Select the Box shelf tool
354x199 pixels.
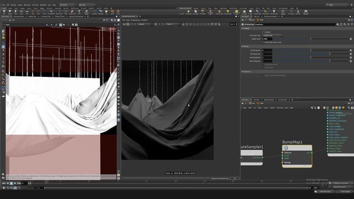4,12
